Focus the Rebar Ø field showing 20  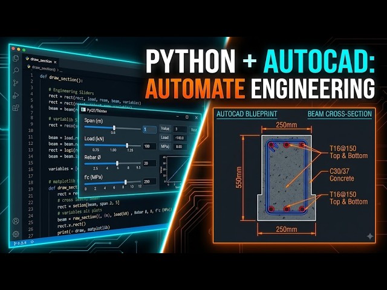(149, 163)
